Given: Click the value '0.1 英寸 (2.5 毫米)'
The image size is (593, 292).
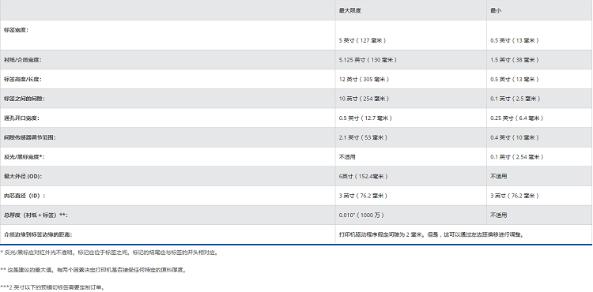Looking at the screenshot, I should click(516, 99).
